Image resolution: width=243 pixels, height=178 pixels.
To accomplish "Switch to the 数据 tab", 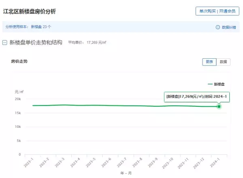I will 223,62.
